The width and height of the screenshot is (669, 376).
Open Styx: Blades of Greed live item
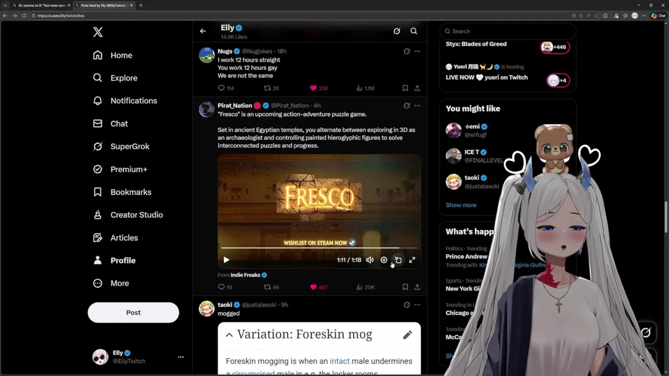point(507,45)
